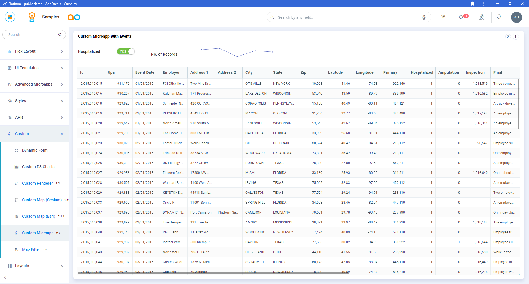
Task: Toggle the Hospitalized Yes switch
Action: coord(126,51)
